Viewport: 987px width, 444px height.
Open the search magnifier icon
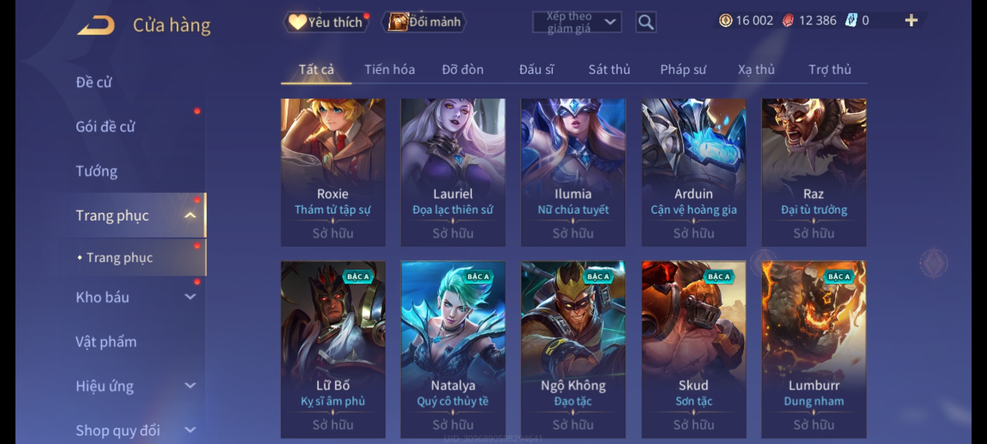[646, 22]
